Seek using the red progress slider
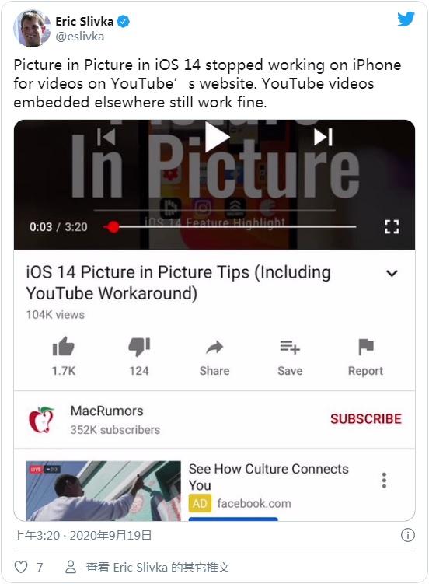 point(229,226)
